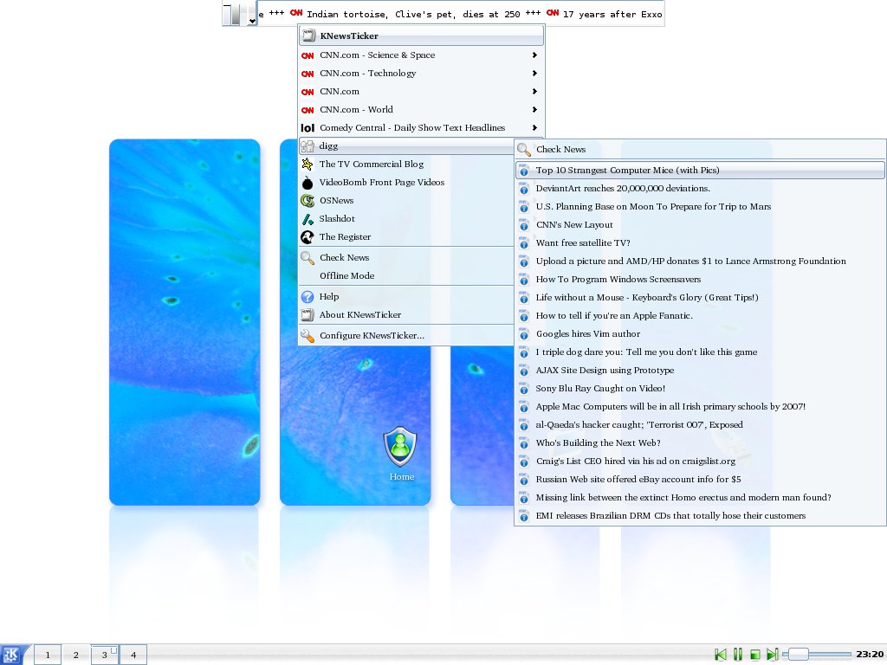
Task: Switch to virtual desktop 3
Action: coord(104,655)
